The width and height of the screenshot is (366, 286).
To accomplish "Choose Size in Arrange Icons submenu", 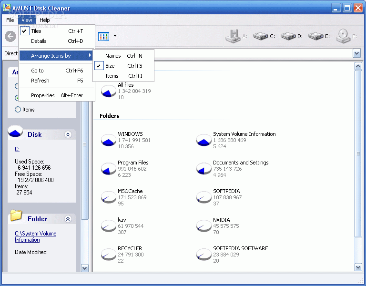I will [x=123, y=66].
